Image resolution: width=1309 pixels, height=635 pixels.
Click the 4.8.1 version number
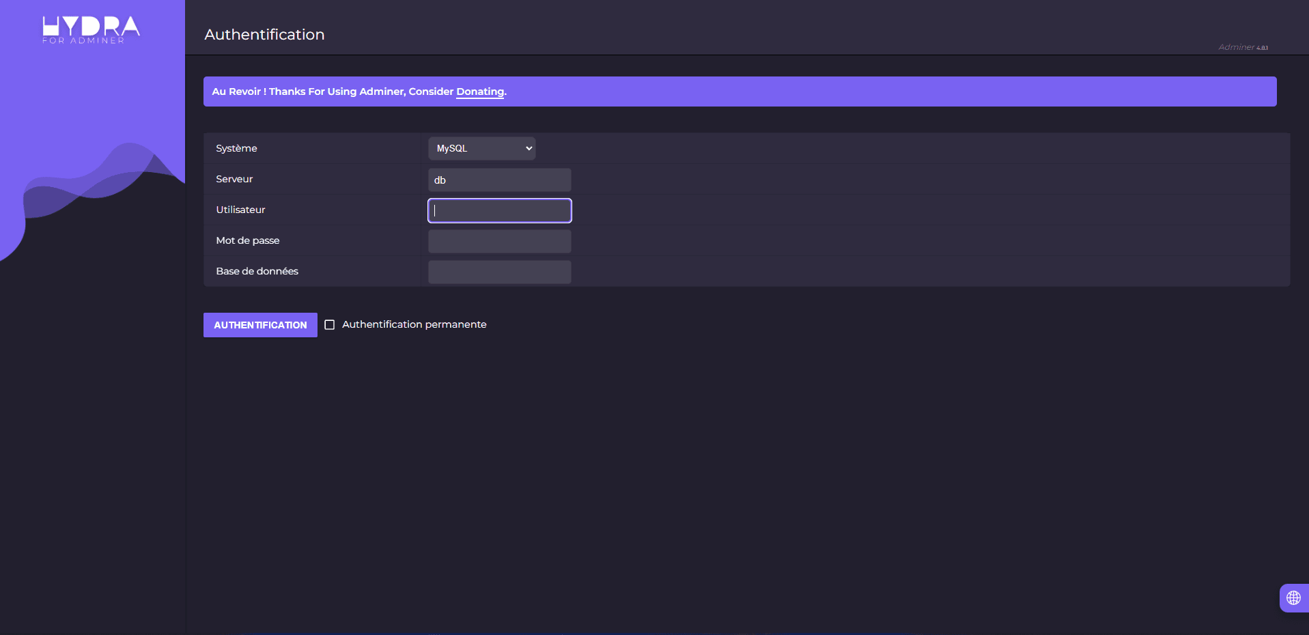(1262, 48)
